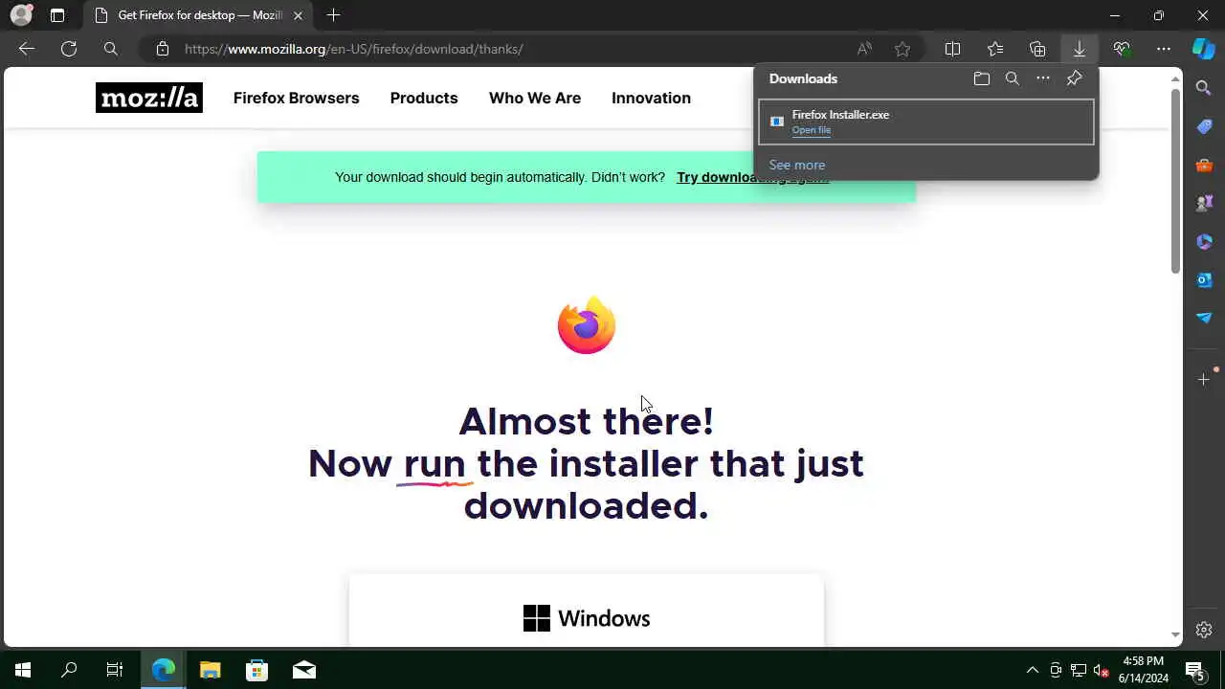Open the tab actions menu icon
Image resolution: width=1225 pixels, height=689 pixels.
pyautogui.click(x=57, y=15)
